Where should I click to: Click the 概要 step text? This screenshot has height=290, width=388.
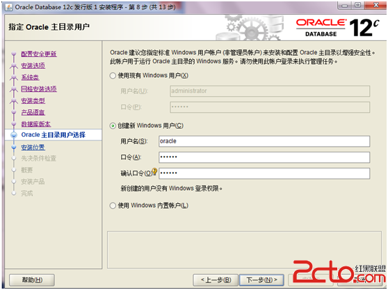(27, 170)
